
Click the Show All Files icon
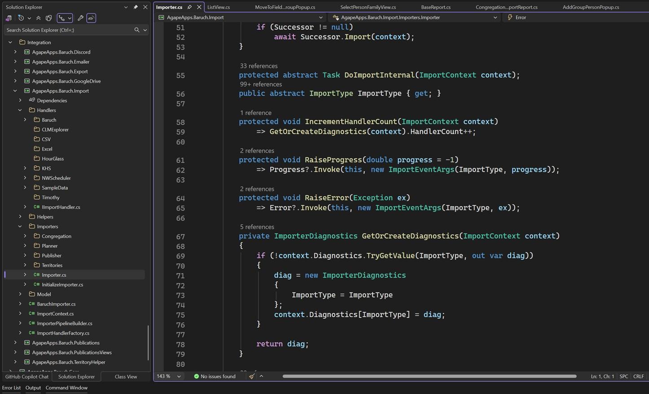point(48,18)
